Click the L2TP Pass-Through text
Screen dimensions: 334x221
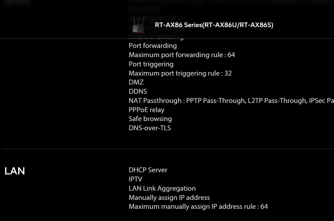(276, 100)
